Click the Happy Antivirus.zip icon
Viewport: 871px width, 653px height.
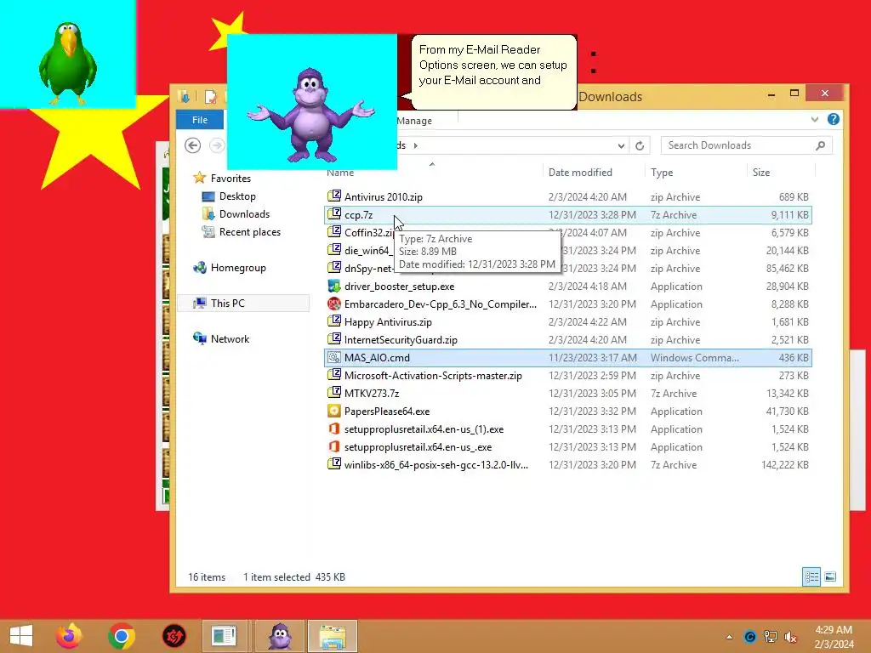333,321
